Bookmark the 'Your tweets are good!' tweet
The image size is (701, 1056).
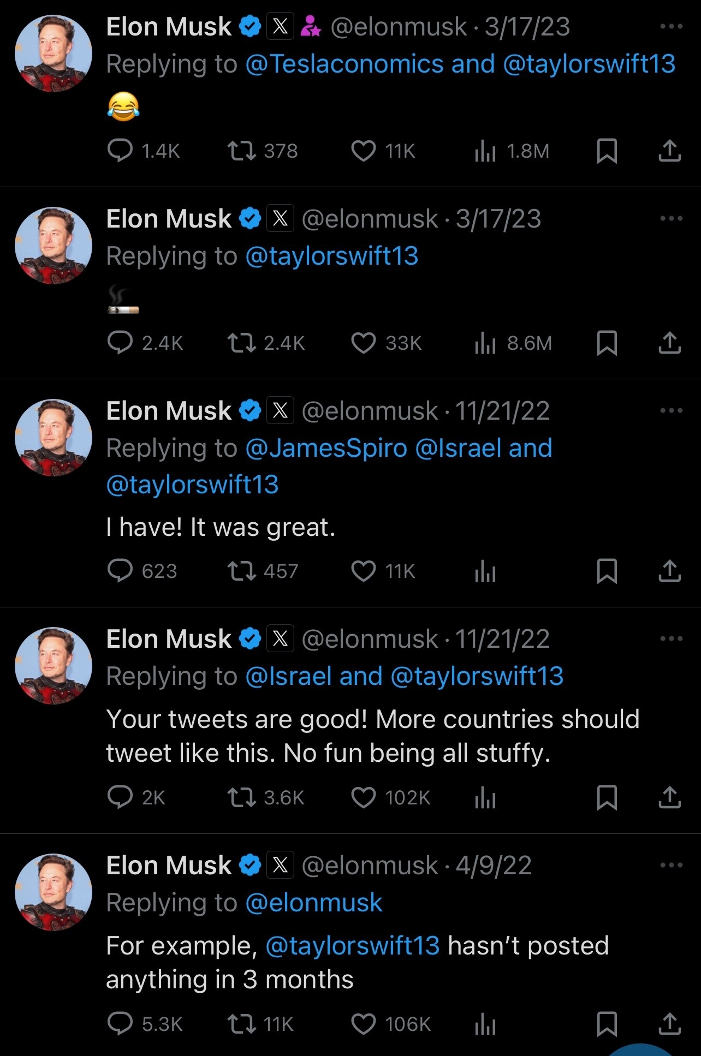tap(606, 798)
